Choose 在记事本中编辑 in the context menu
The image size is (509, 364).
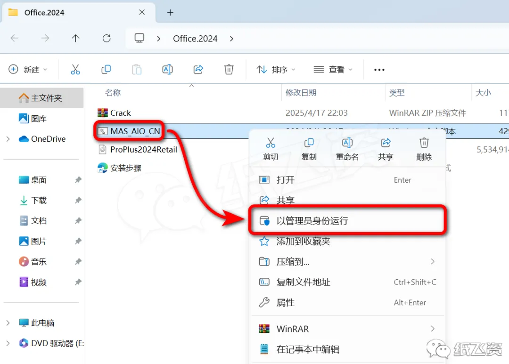click(348, 349)
